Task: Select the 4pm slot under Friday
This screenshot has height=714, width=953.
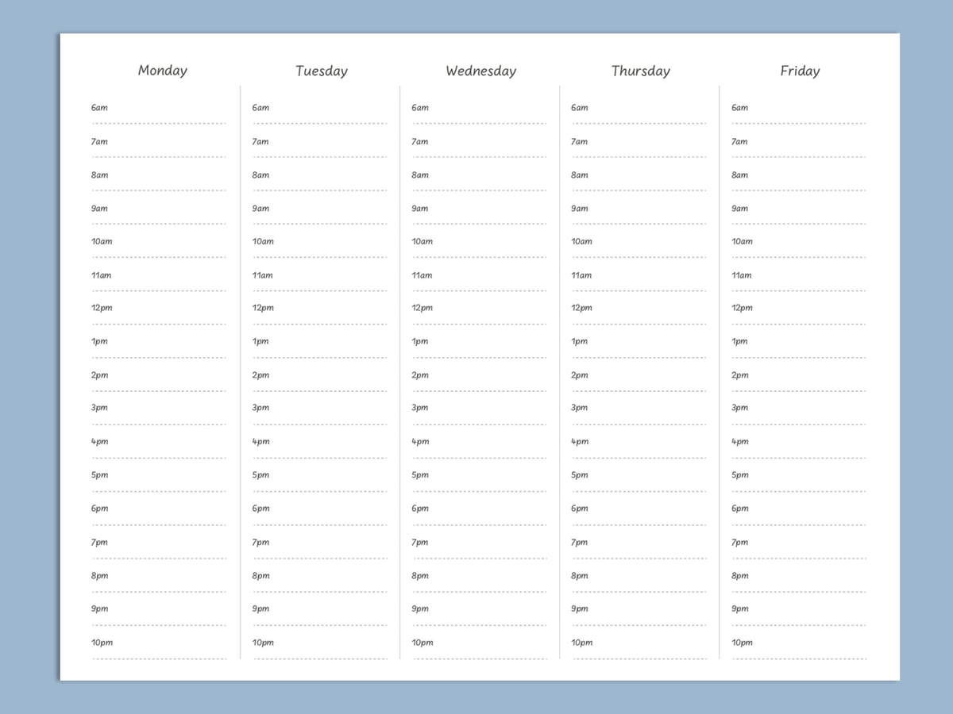Action: [x=739, y=441]
